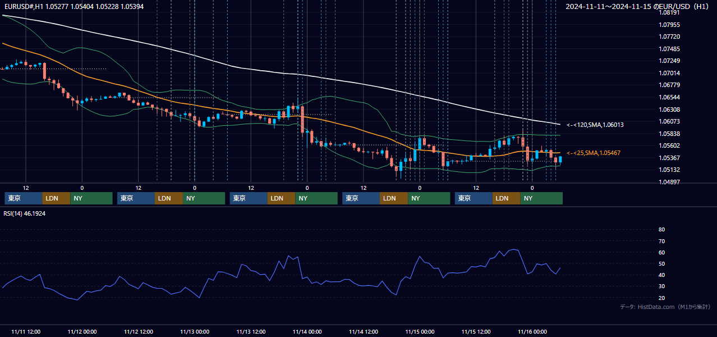Click RSI scale value 60
Screen dimensions: 717x337
(x=661, y=252)
